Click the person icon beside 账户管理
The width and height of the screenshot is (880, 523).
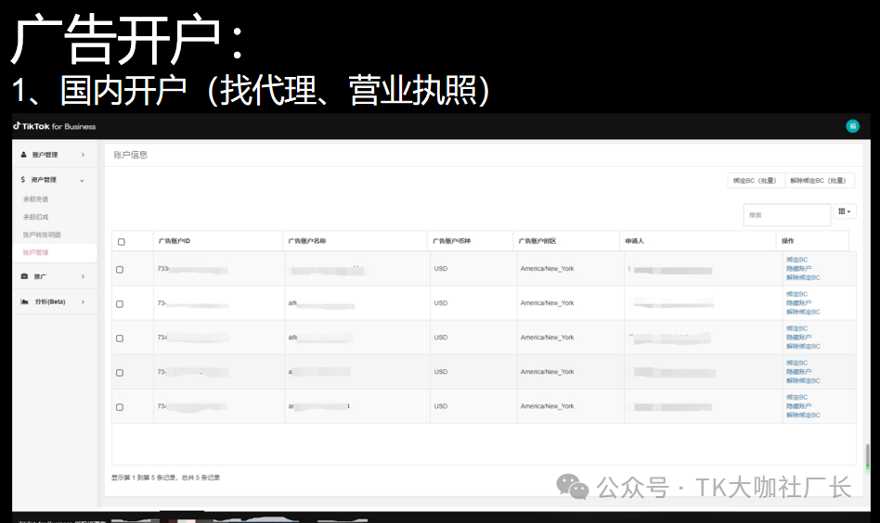(x=24, y=155)
